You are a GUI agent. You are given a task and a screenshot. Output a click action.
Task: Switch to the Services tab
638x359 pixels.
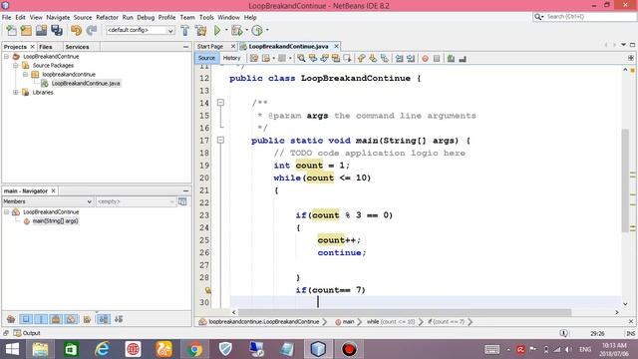tap(78, 47)
